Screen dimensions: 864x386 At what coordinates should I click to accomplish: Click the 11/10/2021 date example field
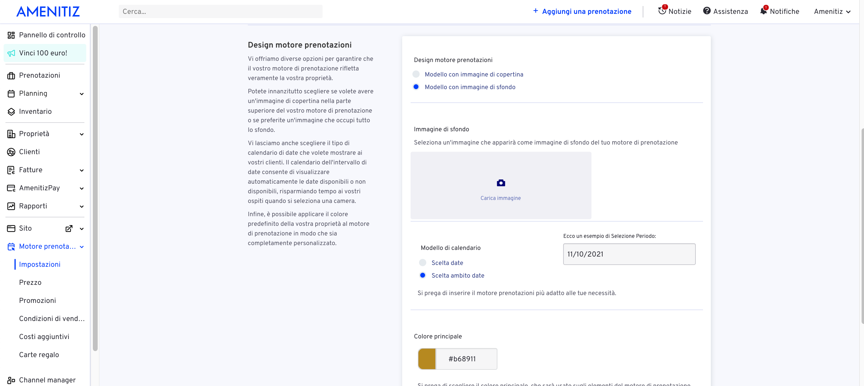point(629,254)
